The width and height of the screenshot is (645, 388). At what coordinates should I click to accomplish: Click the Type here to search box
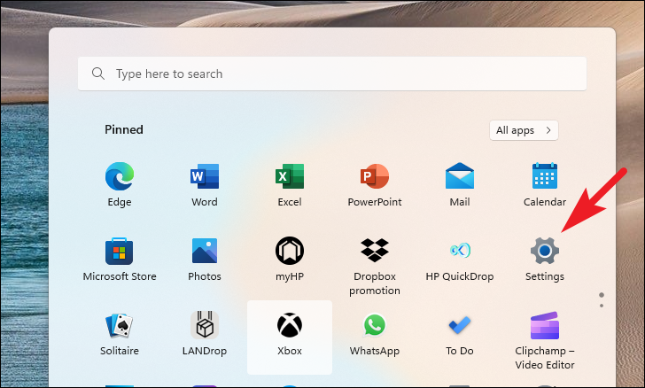click(332, 74)
